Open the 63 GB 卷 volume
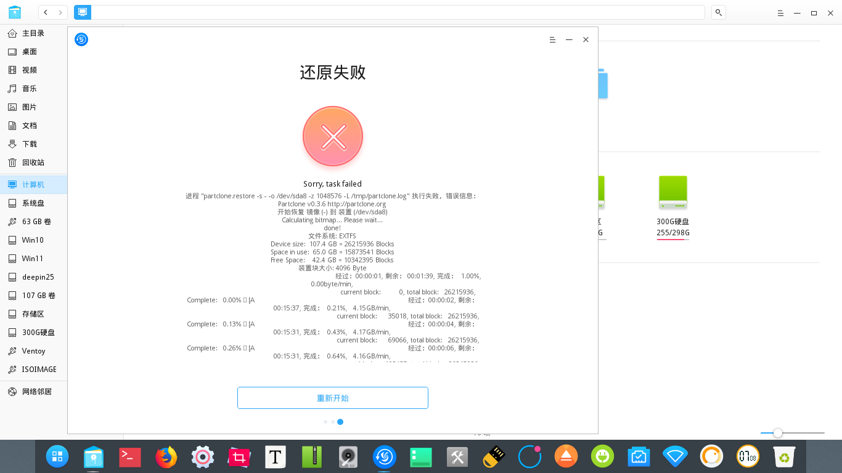 click(34, 222)
